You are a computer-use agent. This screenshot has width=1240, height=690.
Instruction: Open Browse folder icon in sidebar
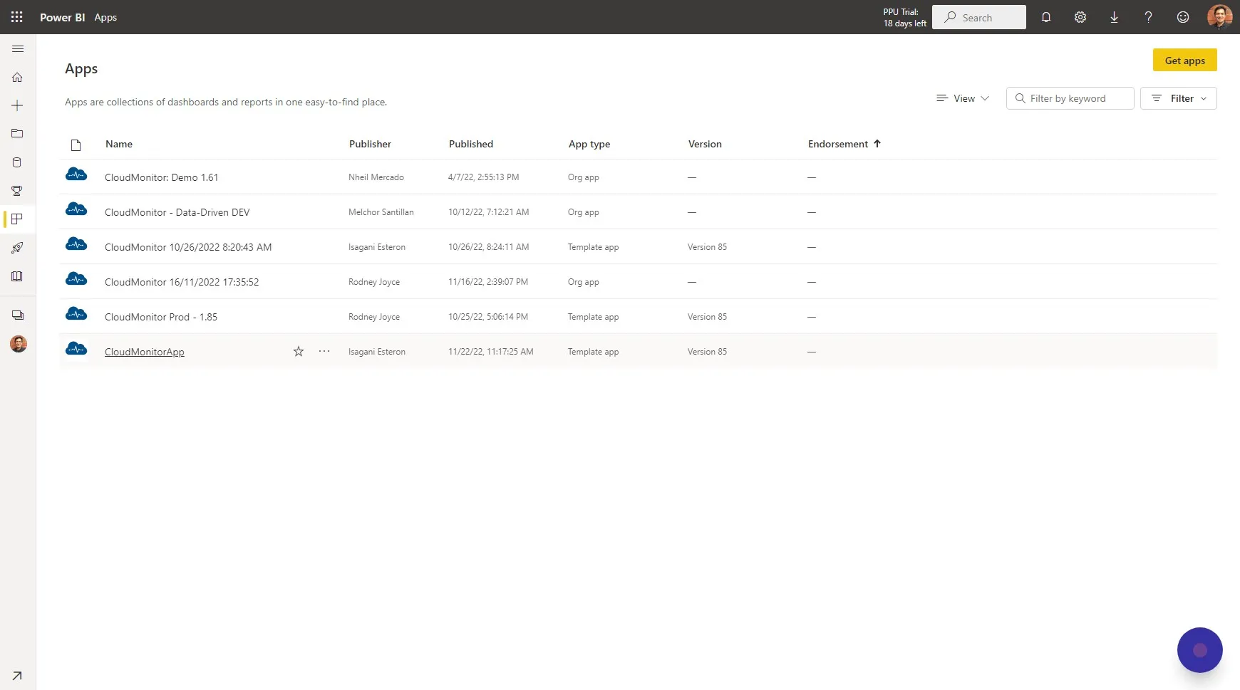click(x=18, y=134)
